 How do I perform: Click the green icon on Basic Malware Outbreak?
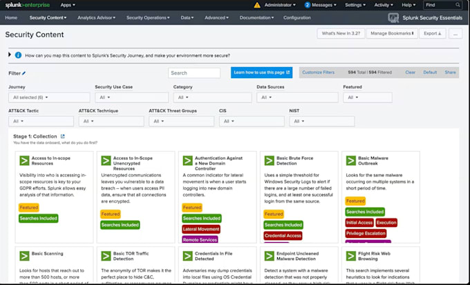click(x=350, y=160)
